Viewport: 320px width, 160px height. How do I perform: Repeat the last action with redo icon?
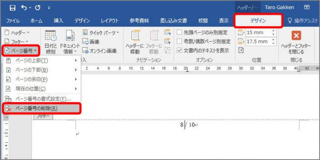pos(38,8)
